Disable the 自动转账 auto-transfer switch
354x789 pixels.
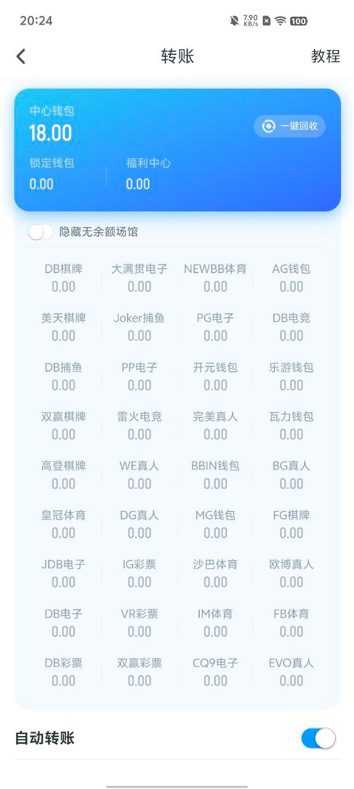click(x=318, y=738)
